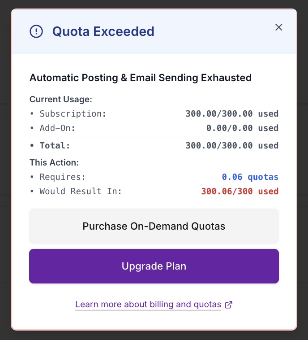Close the Quota Exceeded dialog

[279, 27]
